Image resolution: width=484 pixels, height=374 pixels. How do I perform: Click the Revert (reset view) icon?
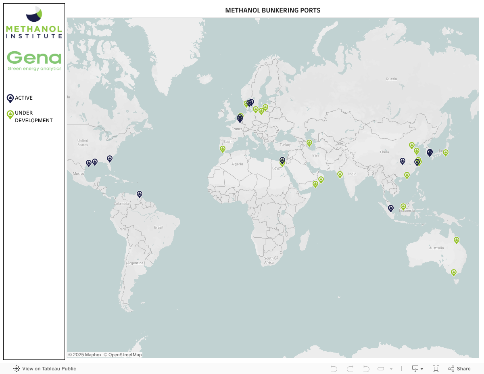point(366,369)
